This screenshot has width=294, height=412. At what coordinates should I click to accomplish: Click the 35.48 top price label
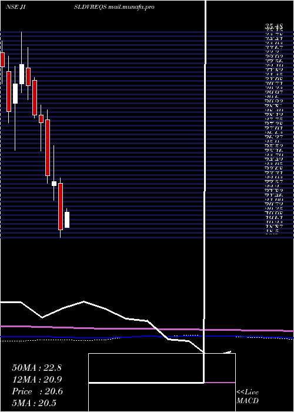point(274,26)
